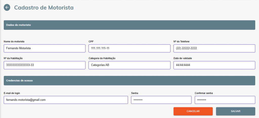
Task: Click the Dados do motorista header
Action: [129, 25]
